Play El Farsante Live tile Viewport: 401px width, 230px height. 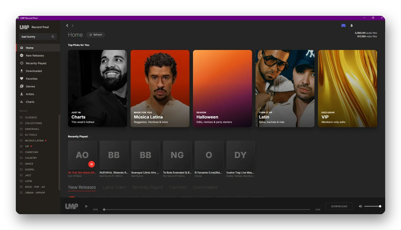(209, 155)
